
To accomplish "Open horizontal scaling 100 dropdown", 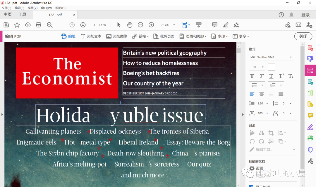I will [x=267, y=113].
